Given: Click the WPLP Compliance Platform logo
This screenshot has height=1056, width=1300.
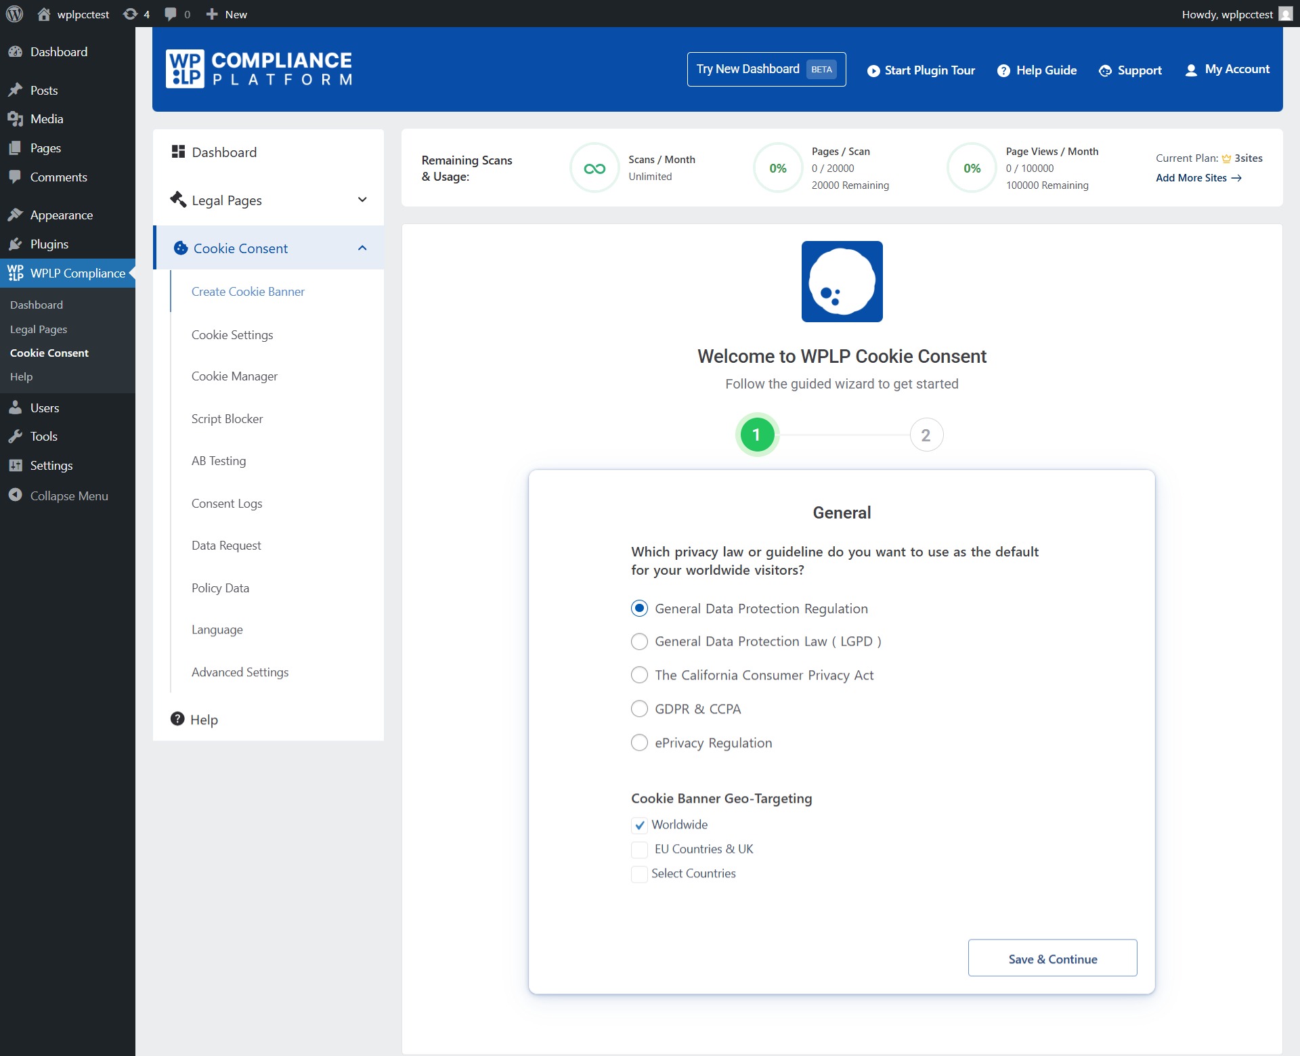Looking at the screenshot, I should (x=259, y=69).
